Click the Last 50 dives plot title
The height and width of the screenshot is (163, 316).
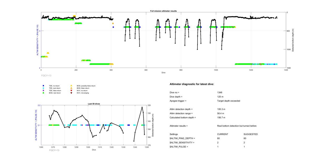click(x=94, y=104)
